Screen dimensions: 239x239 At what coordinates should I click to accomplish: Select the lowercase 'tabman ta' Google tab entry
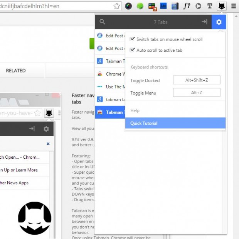point(110,99)
